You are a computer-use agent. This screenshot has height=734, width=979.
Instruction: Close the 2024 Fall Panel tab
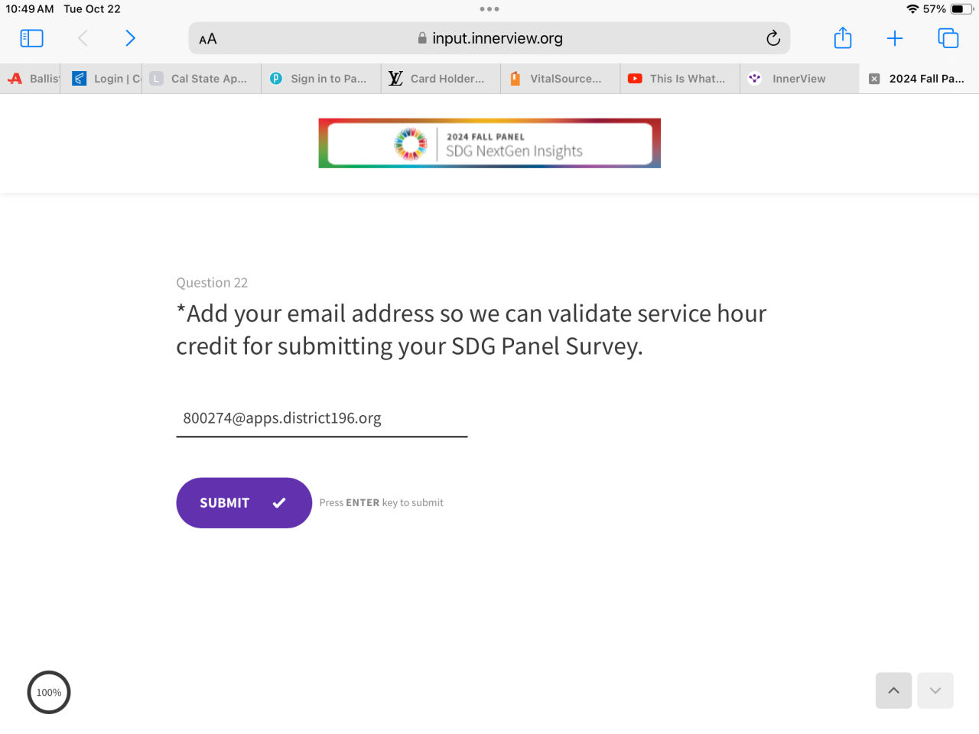[x=874, y=79]
